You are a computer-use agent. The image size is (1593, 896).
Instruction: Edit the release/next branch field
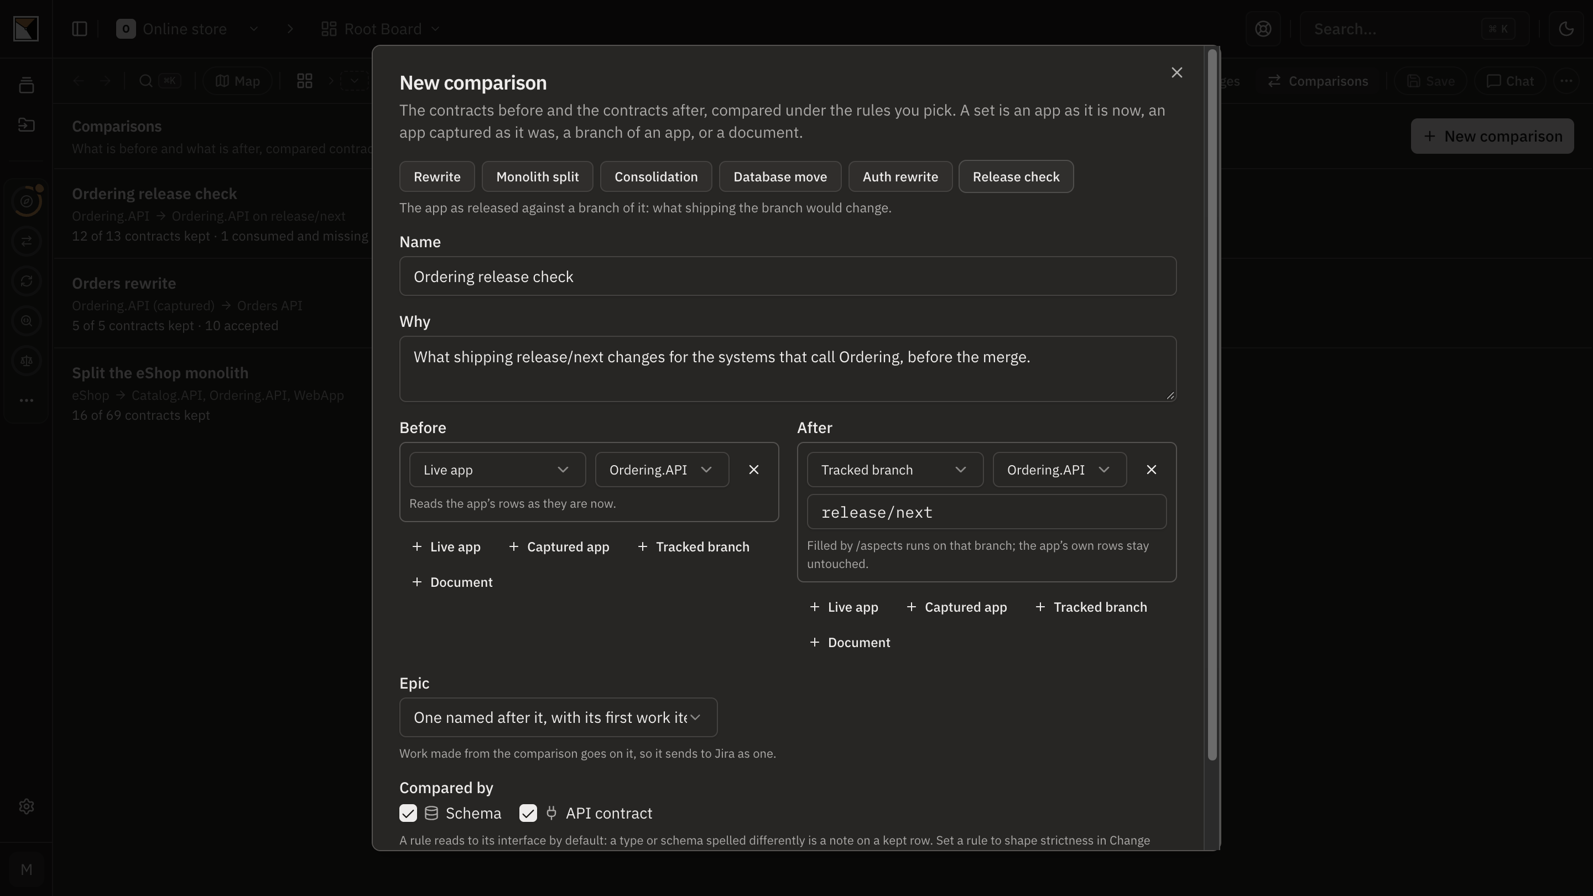986,512
